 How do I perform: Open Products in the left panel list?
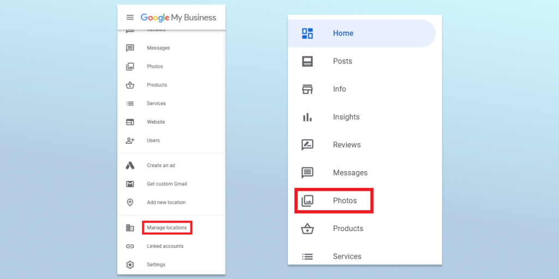pos(157,85)
